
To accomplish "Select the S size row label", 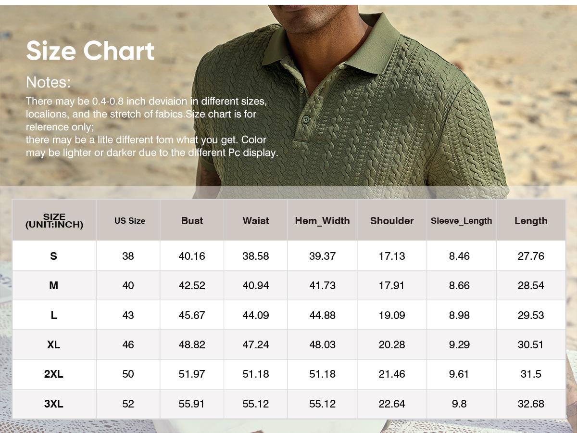I will pyautogui.click(x=54, y=255).
